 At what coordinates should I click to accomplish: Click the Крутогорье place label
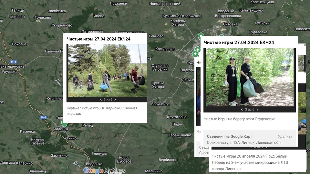point(177,117)
